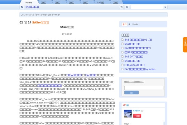Click the search arrow go button
The width and height of the screenshot is (187, 125).
point(165,7)
